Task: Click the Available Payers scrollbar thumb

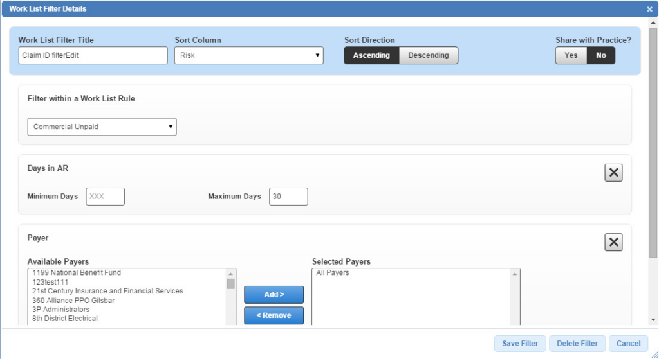Action: [x=231, y=284]
